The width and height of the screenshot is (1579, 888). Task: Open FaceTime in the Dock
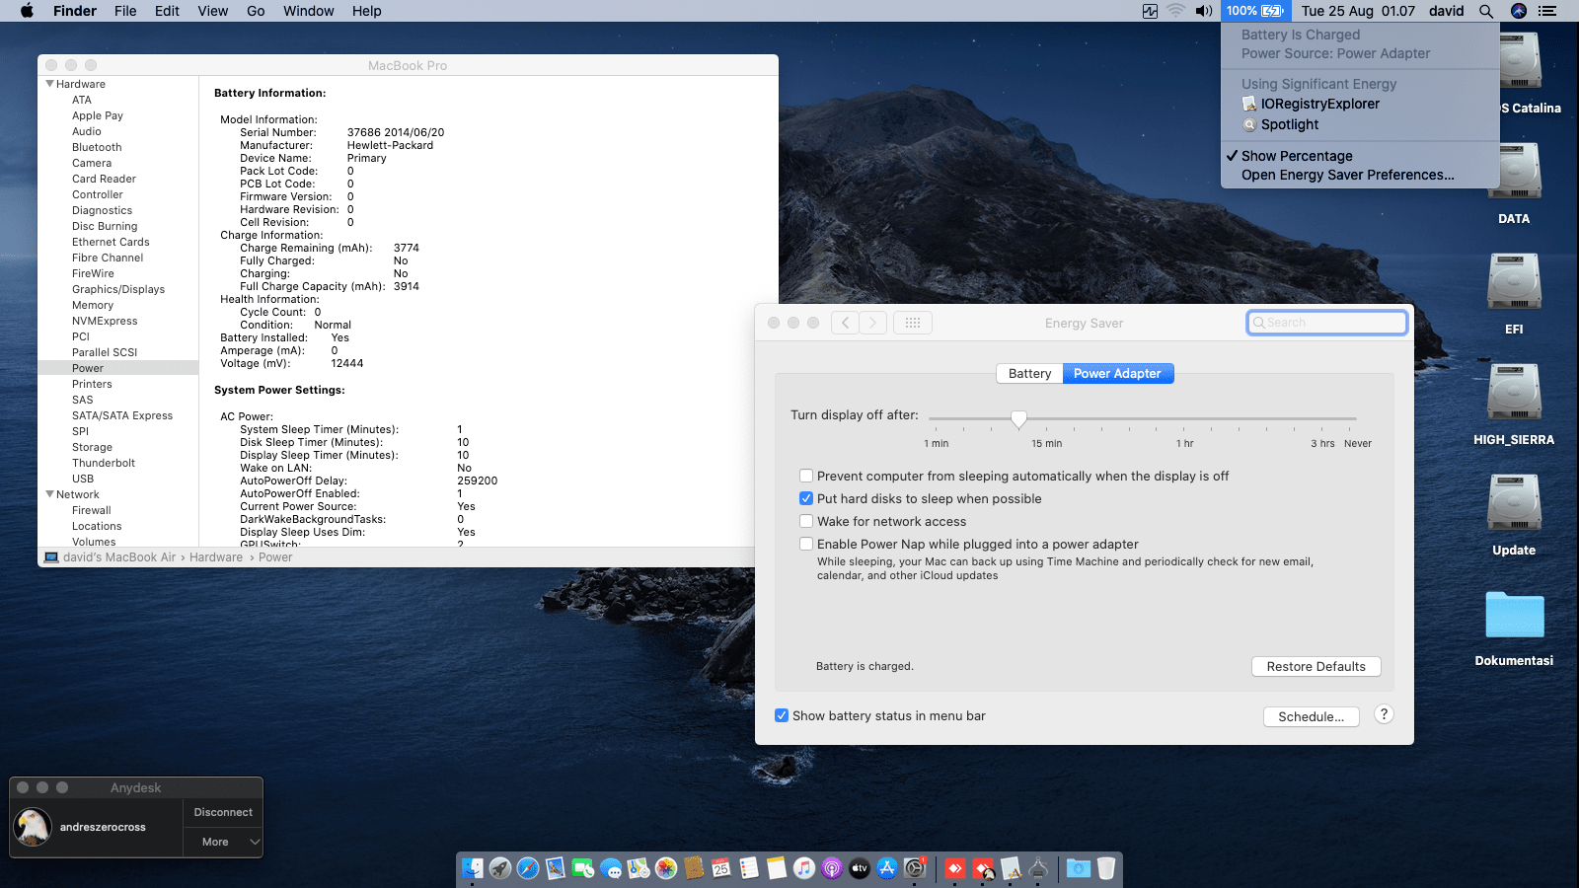click(x=583, y=868)
